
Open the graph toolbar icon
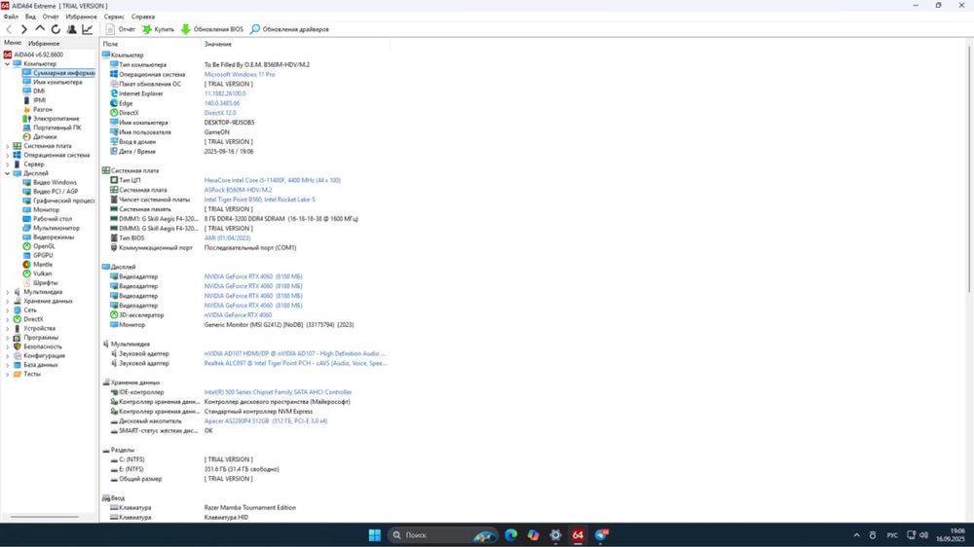[x=88, y=29]
